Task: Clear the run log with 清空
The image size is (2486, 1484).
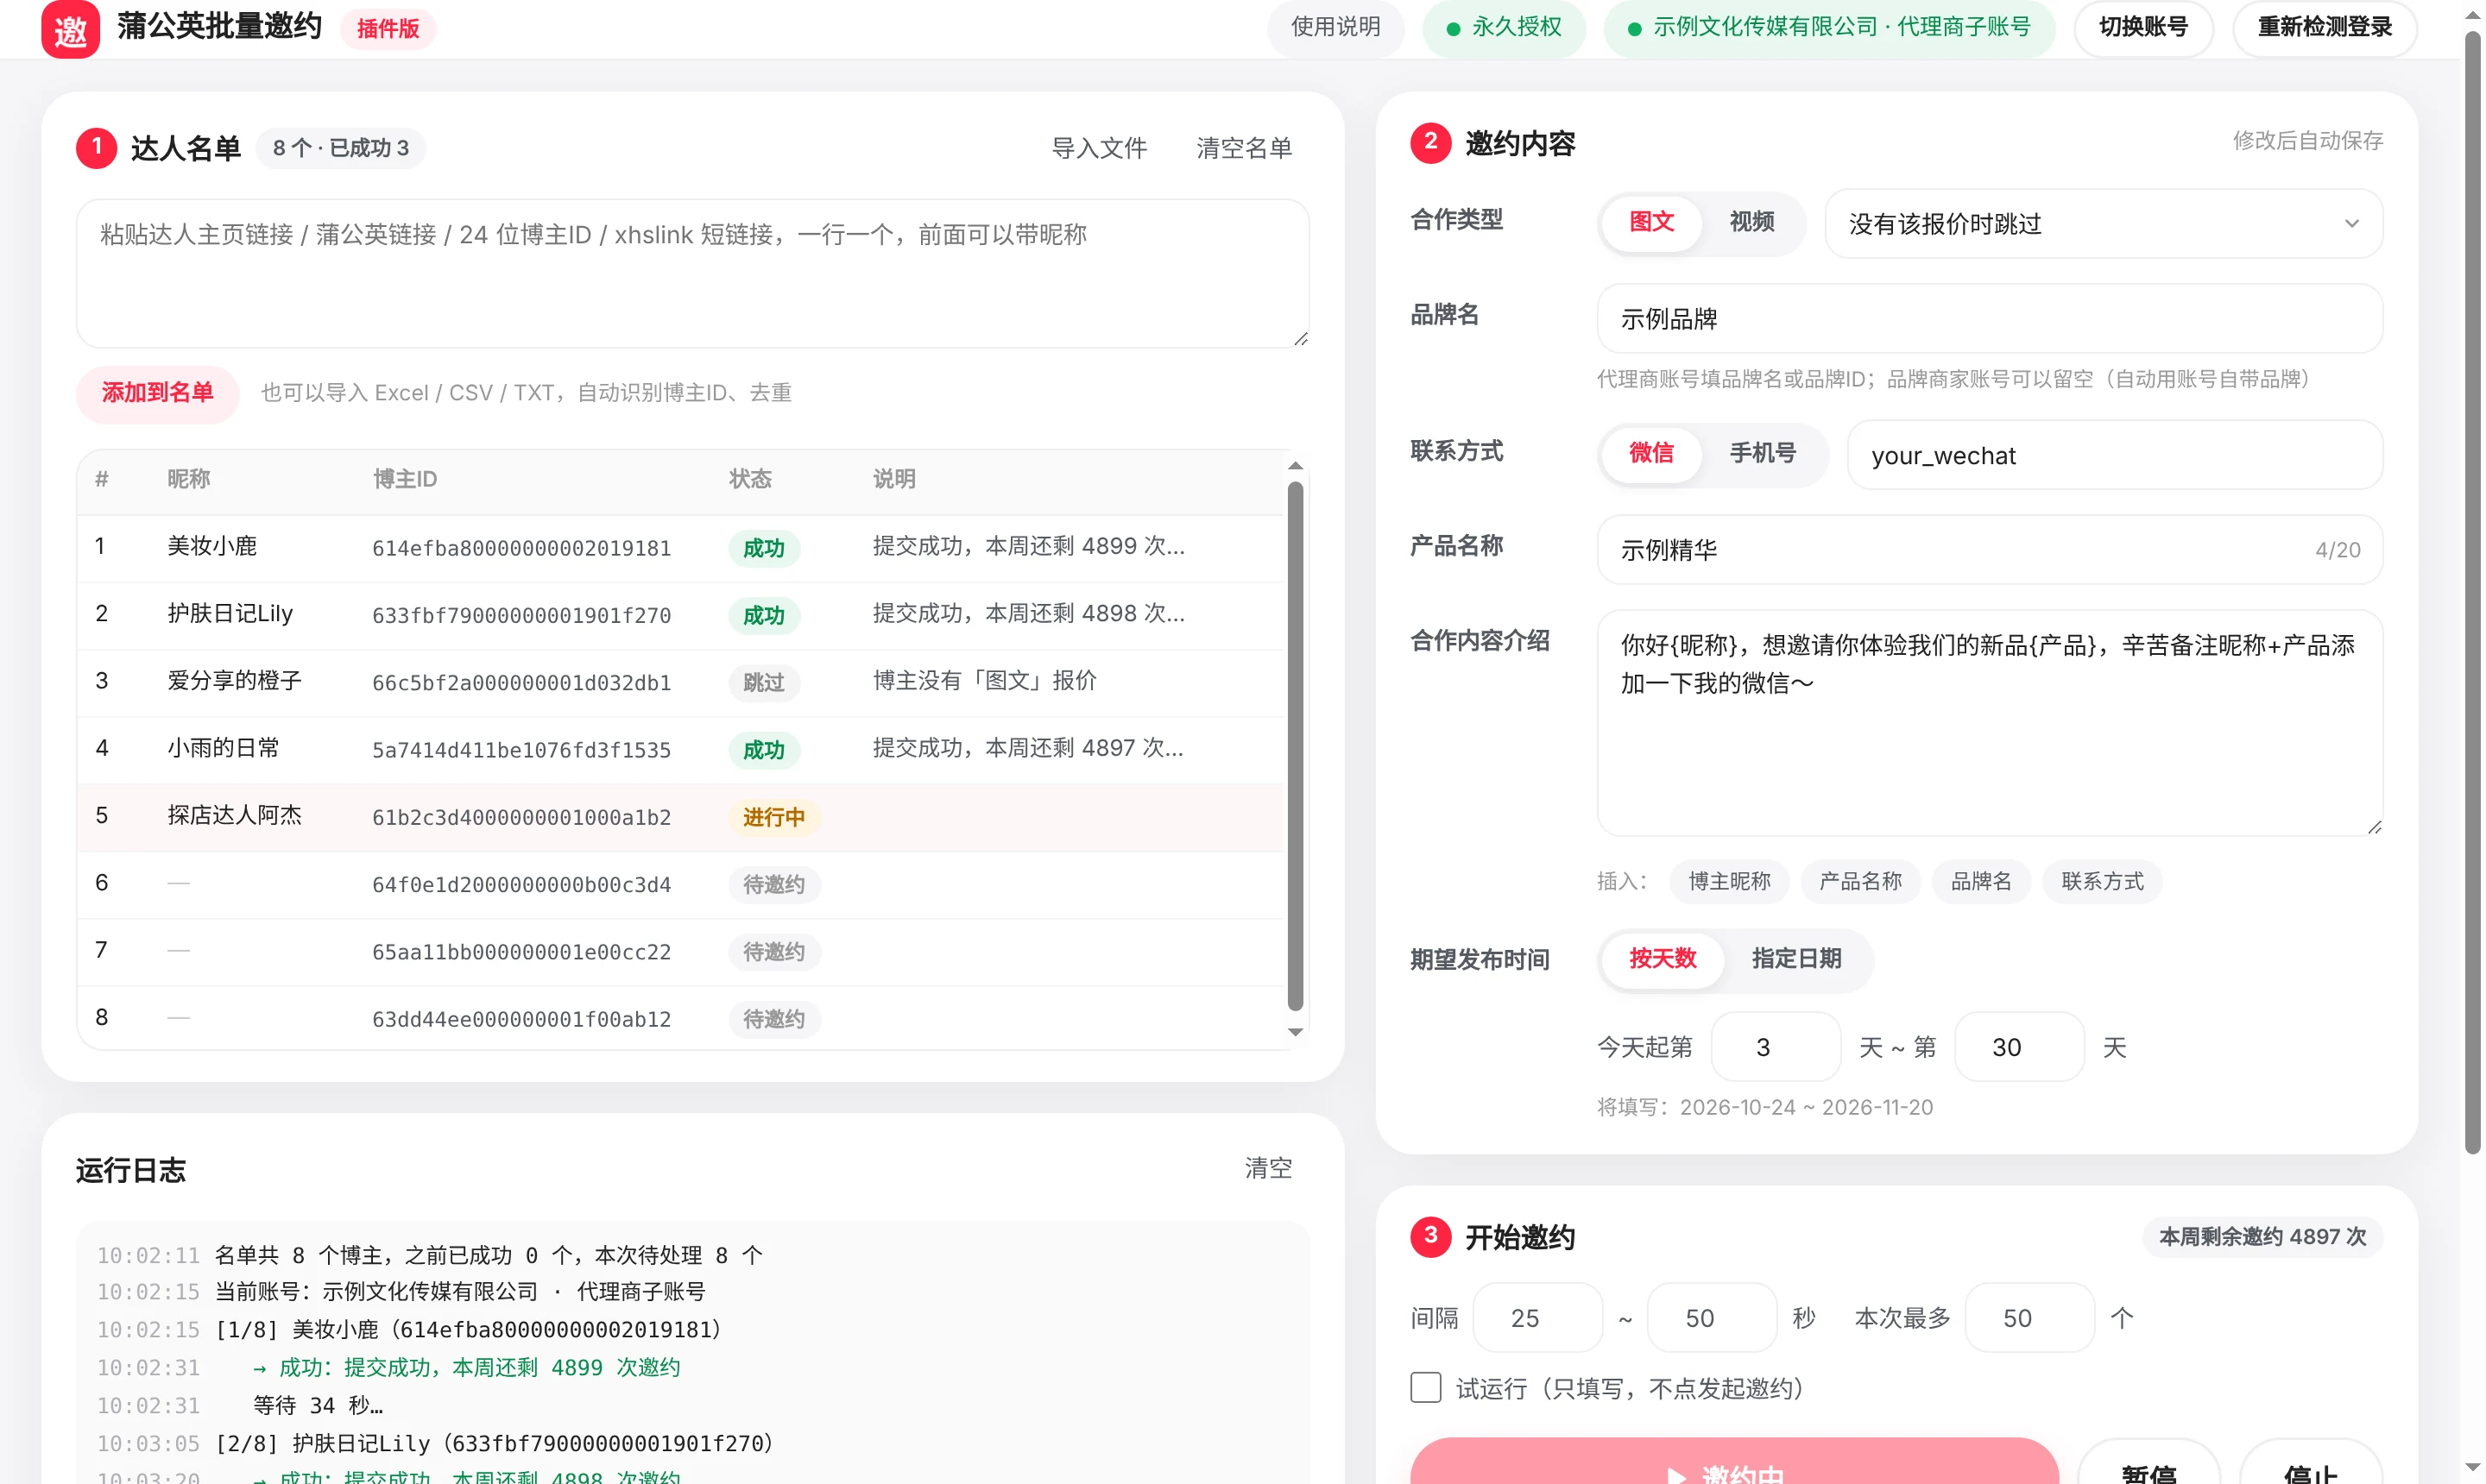Action: point(1270,1169)
